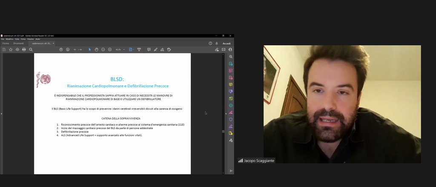Go to next page arrow
This screenshot has height=187, width=436.
(x=68, y=49)
